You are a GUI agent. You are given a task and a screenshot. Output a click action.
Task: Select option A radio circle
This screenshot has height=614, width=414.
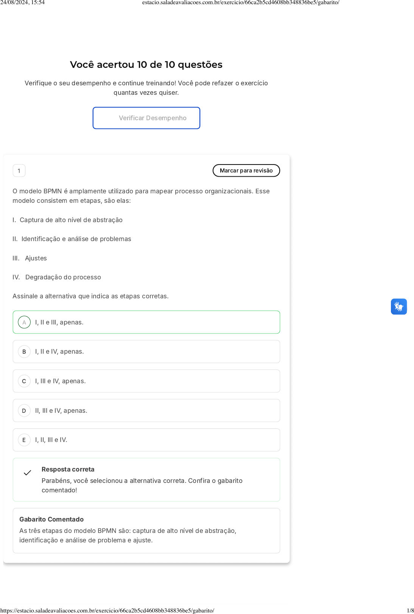pyautogui.click(x=24, y=323)
